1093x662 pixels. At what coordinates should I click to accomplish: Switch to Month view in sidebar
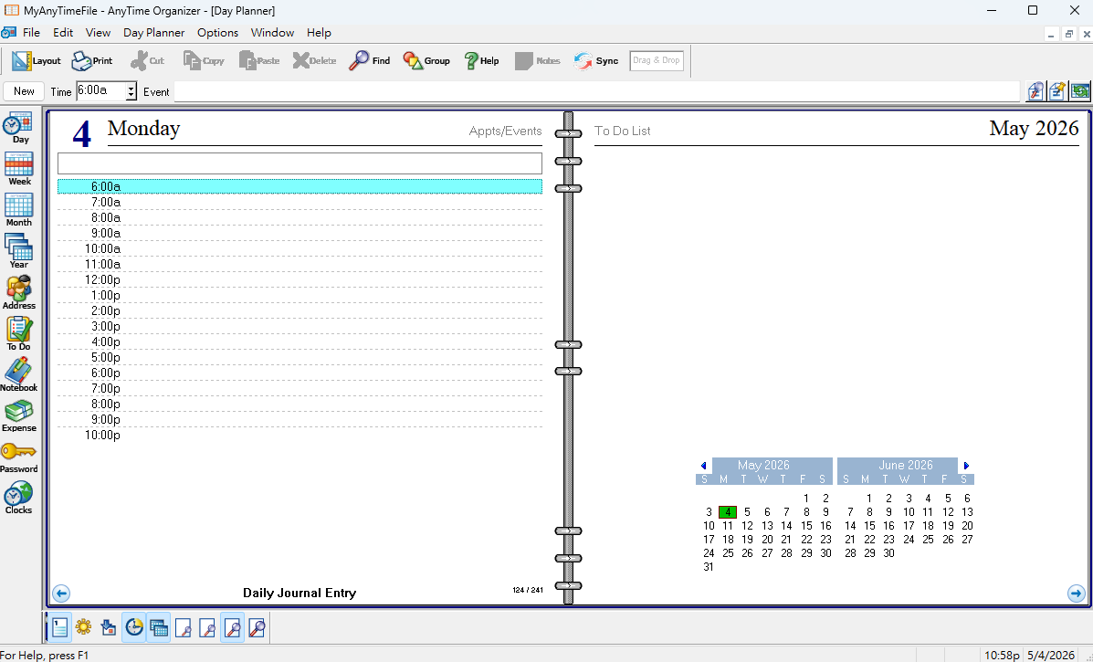click(19, 210)
